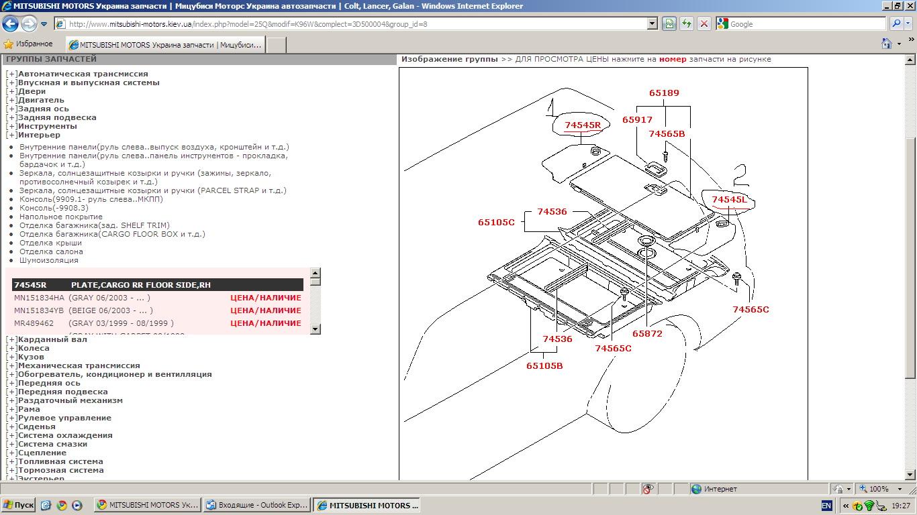Click part number 65872 on diagram
Viewport: 917px width, 515px height.
coord(647,334)
